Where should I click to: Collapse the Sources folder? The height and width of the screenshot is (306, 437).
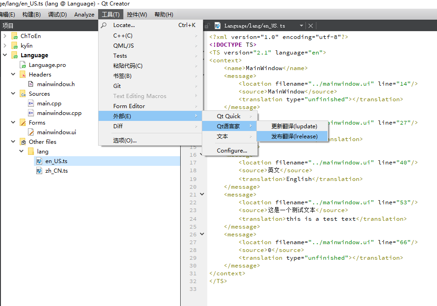click(x=13, y=93)
